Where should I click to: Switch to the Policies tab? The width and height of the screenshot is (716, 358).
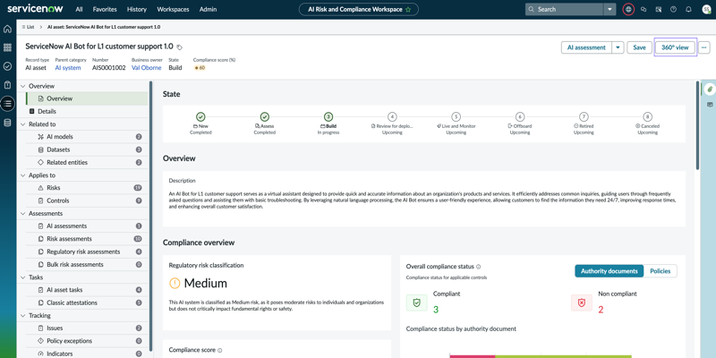pos(661,271)
